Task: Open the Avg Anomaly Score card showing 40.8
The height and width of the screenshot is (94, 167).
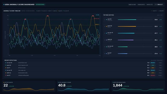Action: pyautogui.click(x=83, y=86)
